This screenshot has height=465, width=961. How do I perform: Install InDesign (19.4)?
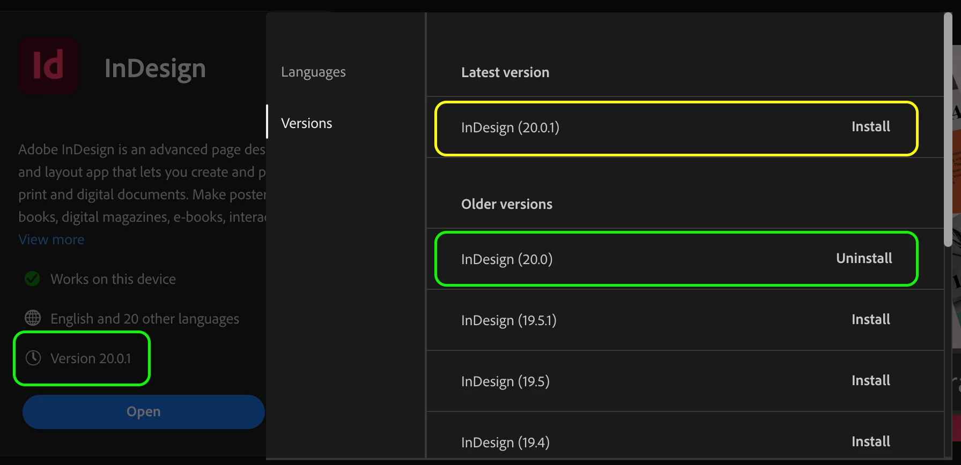(870, 441)
